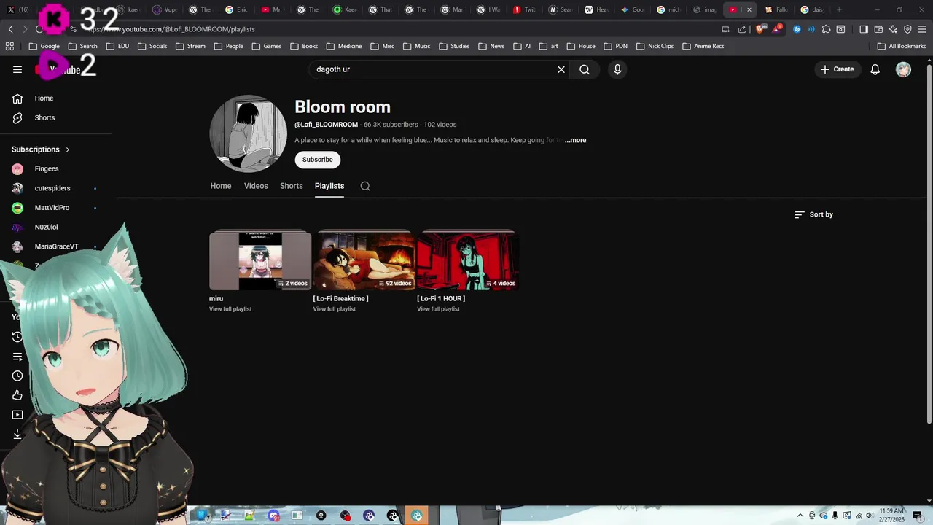The height and width of the screenshot is (525, 933).
Task: Open the browser main menu icon
Action: (x=922, y=29)
